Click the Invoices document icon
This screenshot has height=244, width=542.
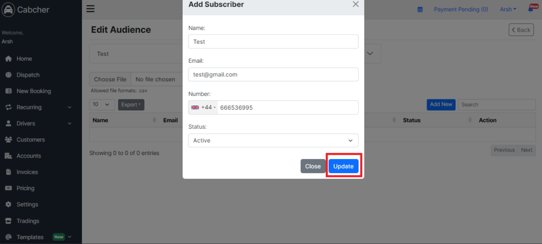8,172
